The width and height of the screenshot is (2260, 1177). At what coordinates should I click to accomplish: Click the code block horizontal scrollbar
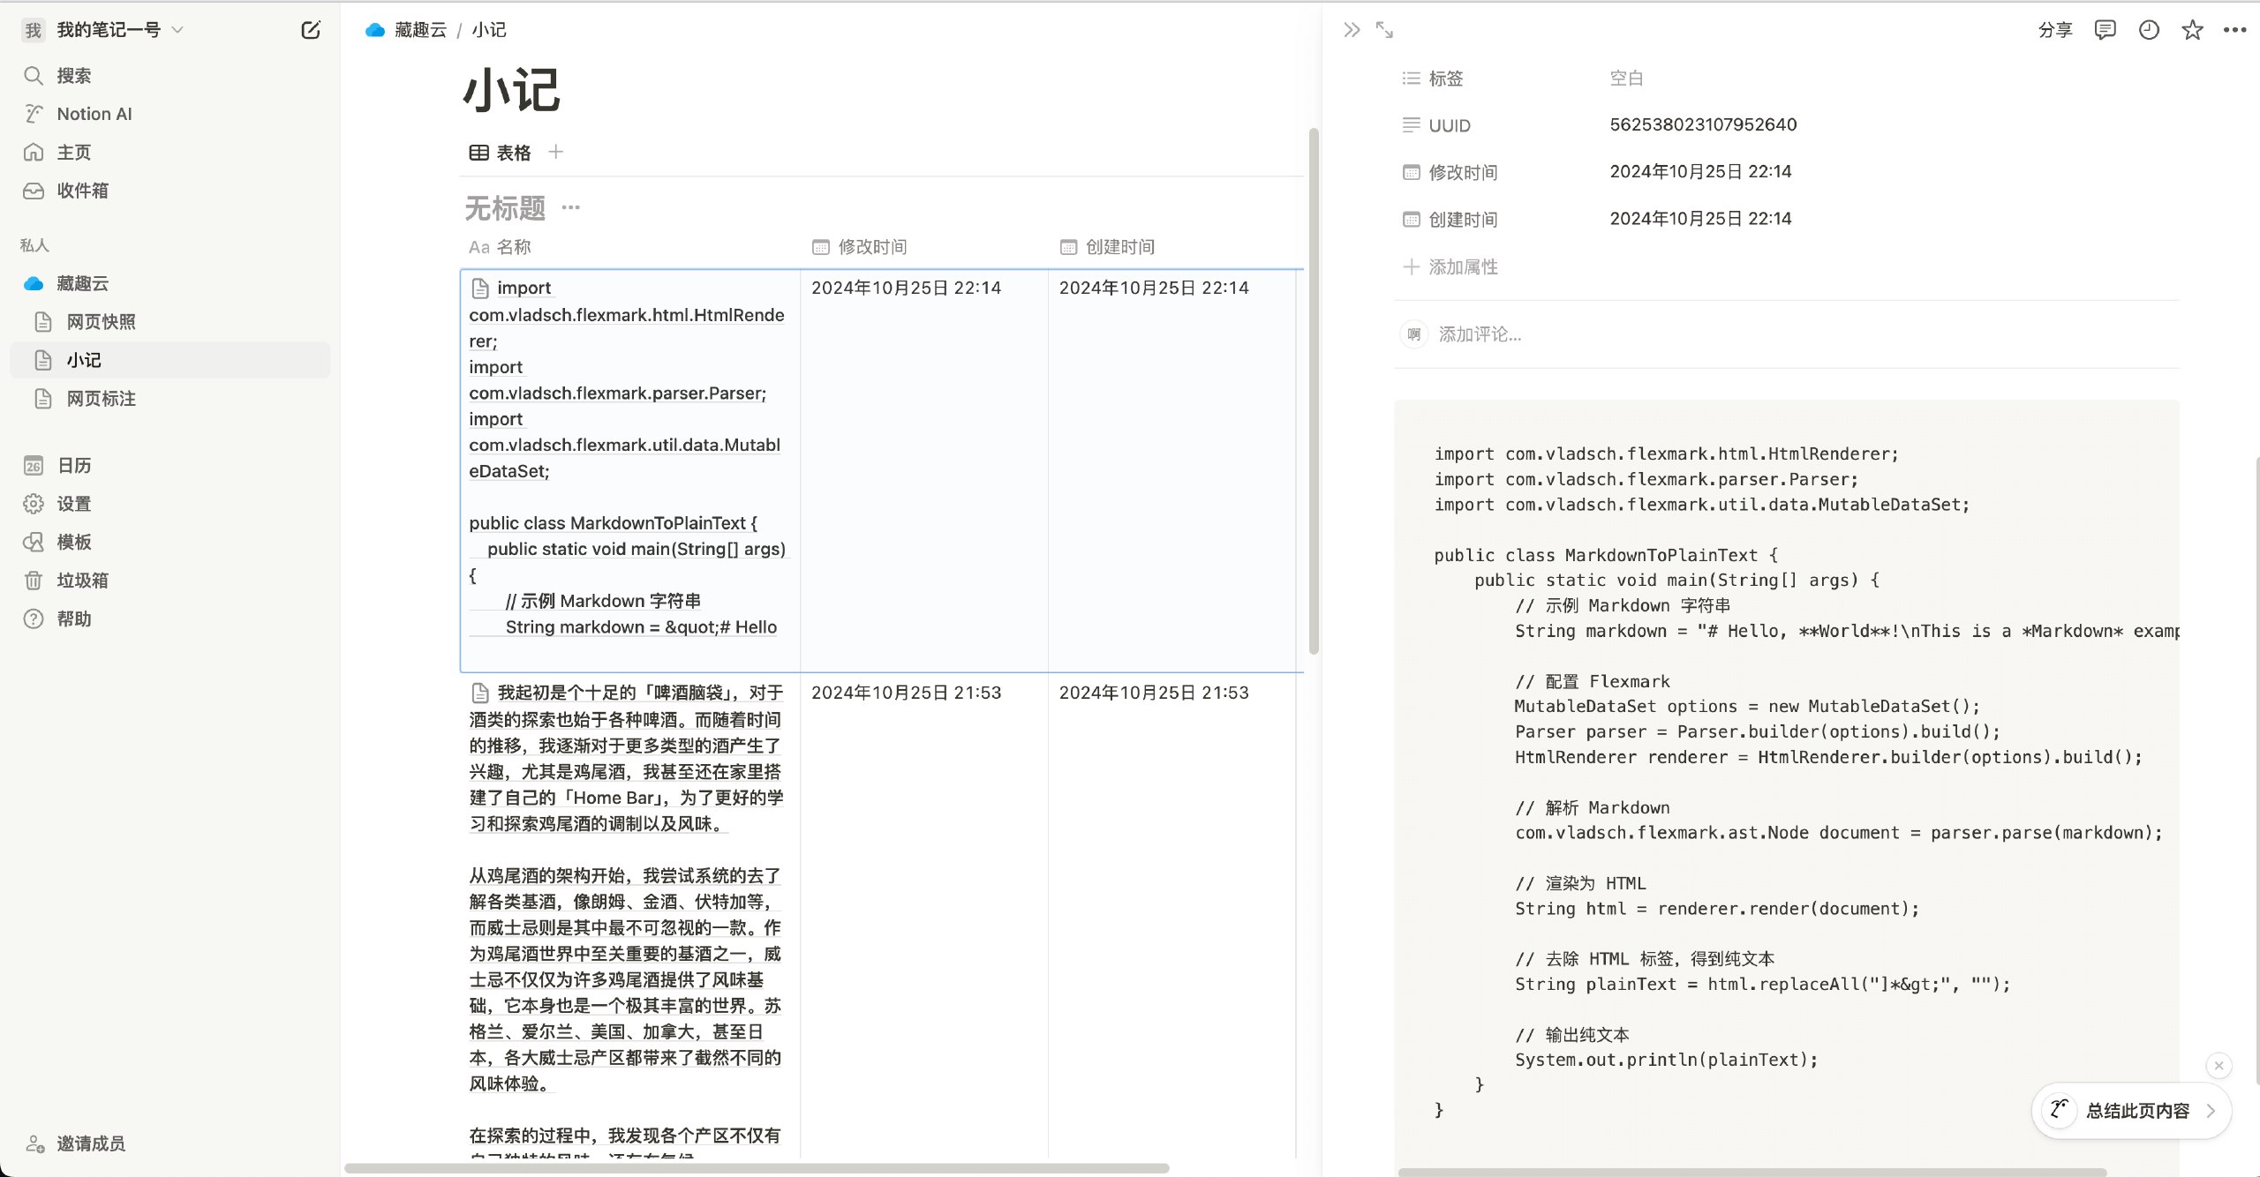pos(1752,1172)
